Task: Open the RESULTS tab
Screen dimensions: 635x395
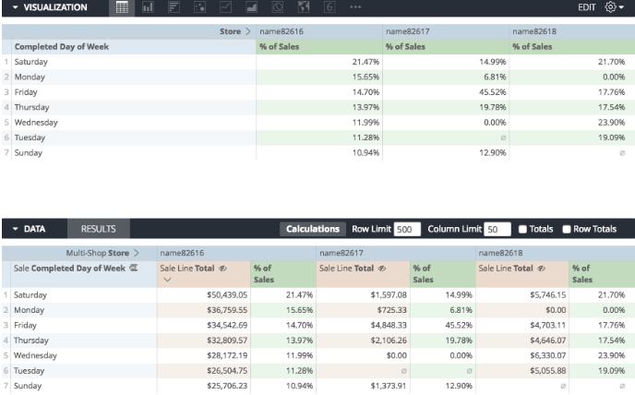Action: pos(99,229)
